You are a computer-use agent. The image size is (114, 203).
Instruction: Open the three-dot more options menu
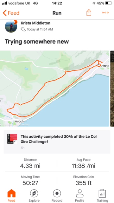pyautogui.click(x=105, y=13)
